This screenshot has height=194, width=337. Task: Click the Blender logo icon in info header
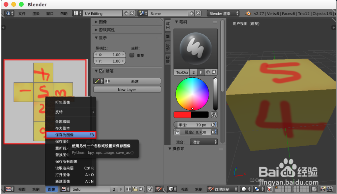[248, 13]
